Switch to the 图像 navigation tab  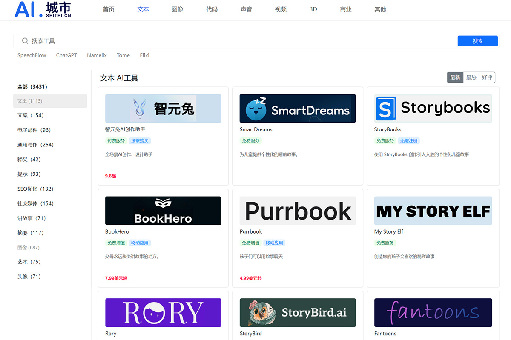[x=177, y=9]
